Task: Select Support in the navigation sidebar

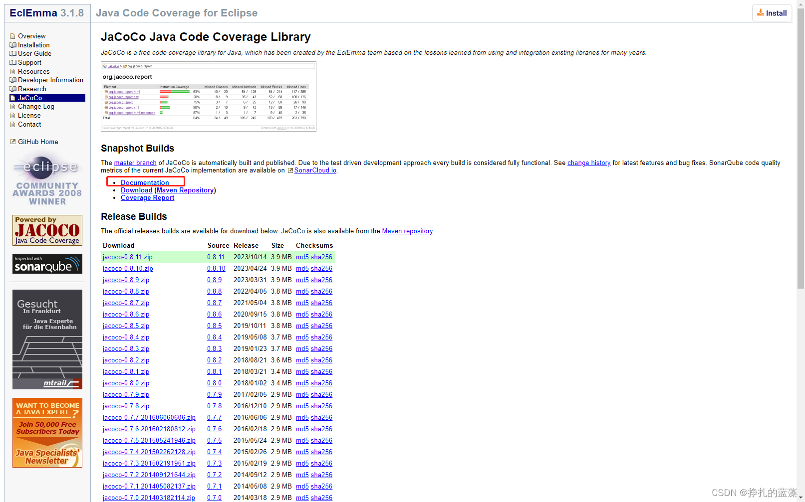Action: (x=29, y=62)
